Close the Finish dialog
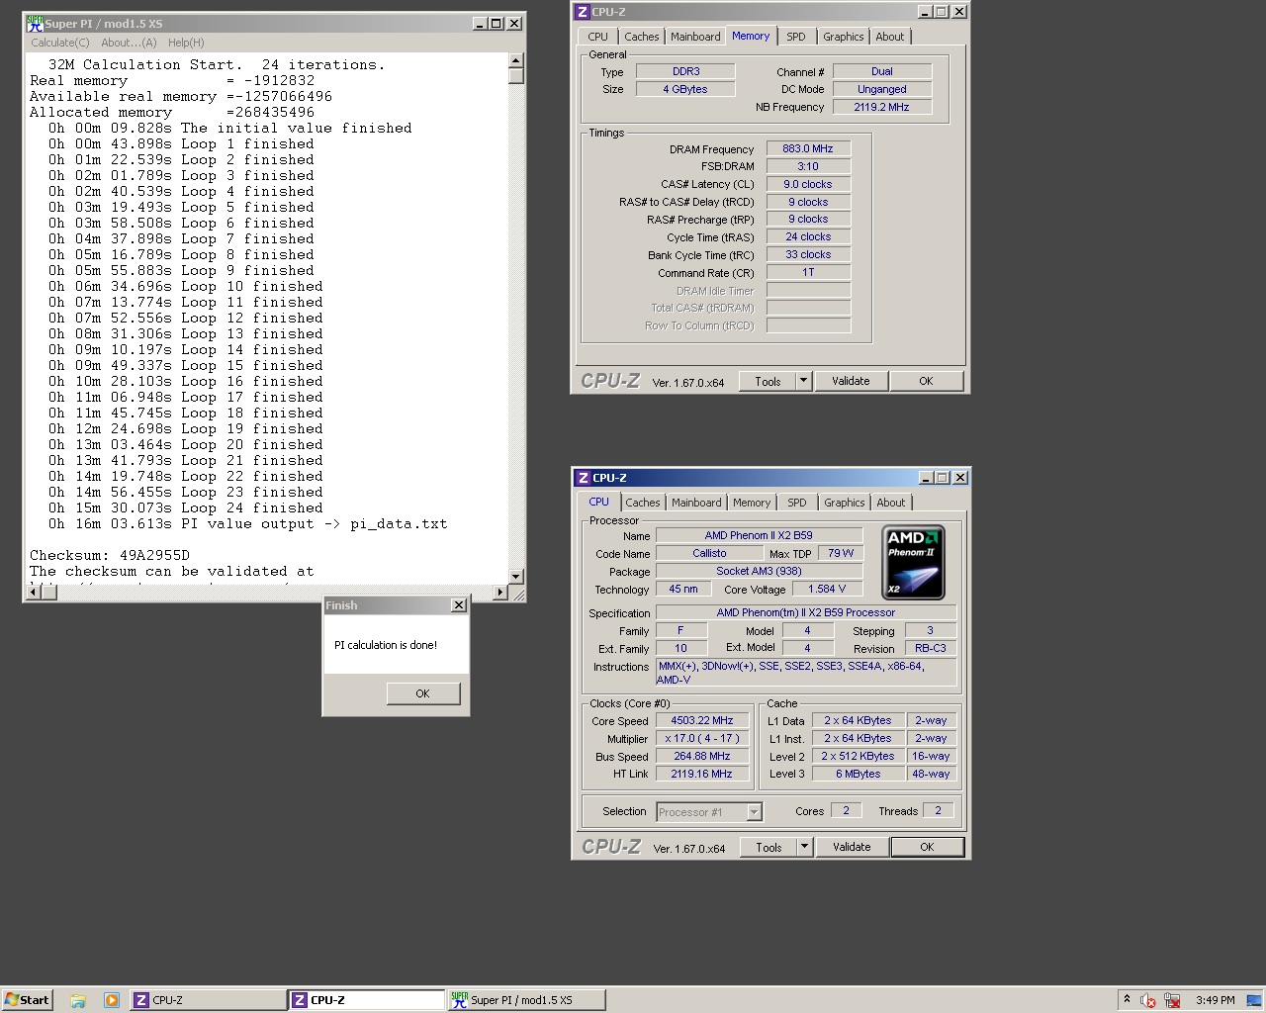Screen dimensions: 1266x1013 [458, 605]
